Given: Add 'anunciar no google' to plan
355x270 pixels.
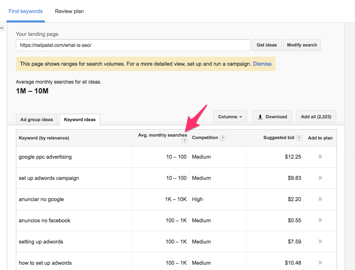Looking at the screenshot, I should pyautogui.click(x=320, y=199).
